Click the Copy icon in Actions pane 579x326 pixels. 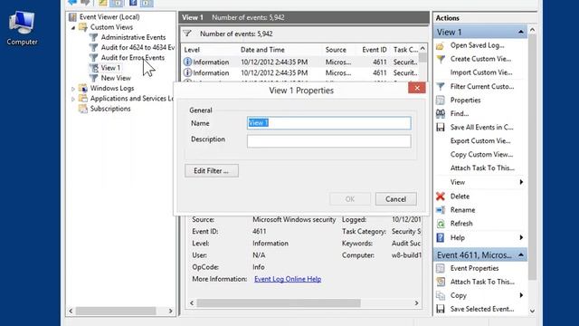click(x=441, y=295)
